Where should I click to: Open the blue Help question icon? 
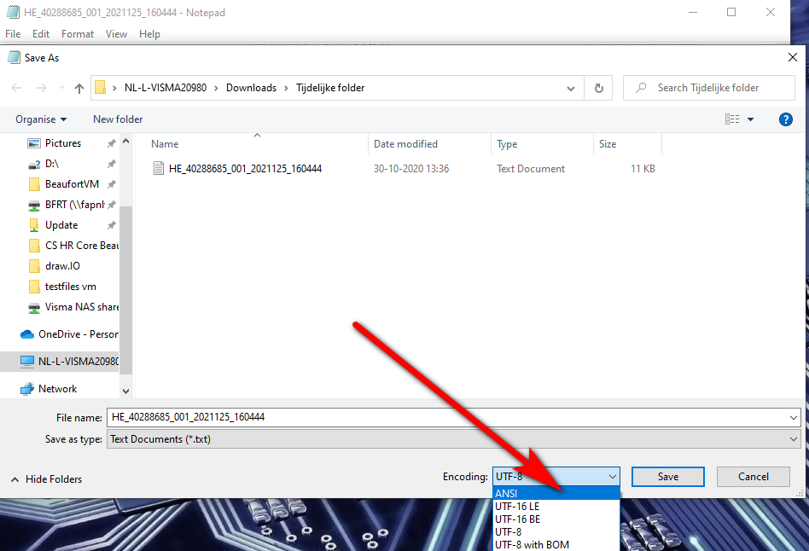(785, 119)
